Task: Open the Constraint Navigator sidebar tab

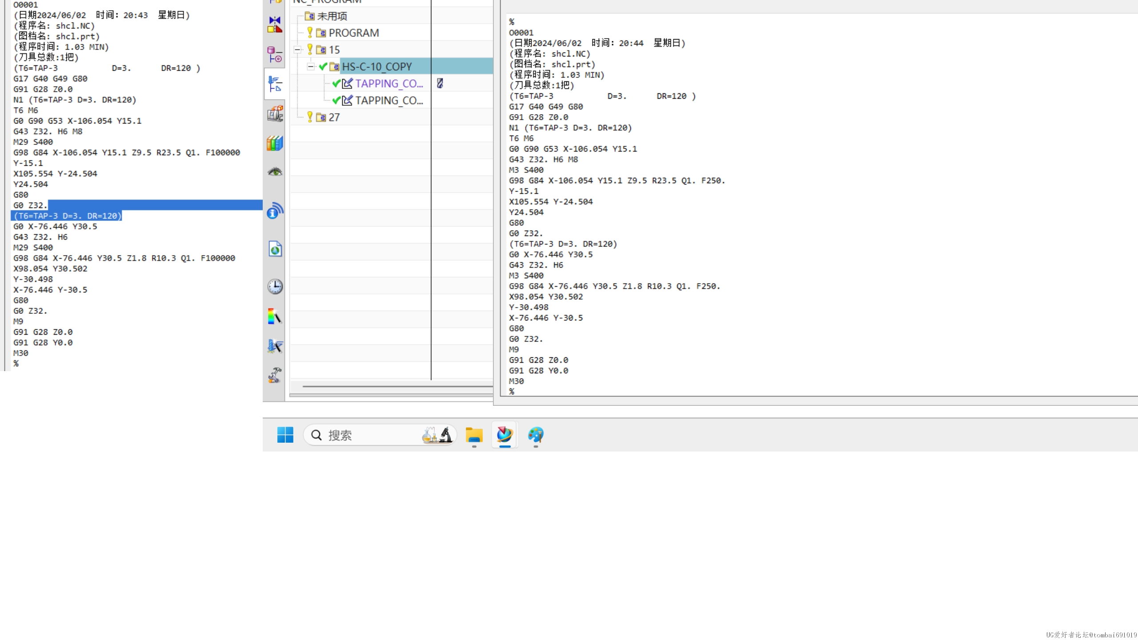Action: pos(275,24)
